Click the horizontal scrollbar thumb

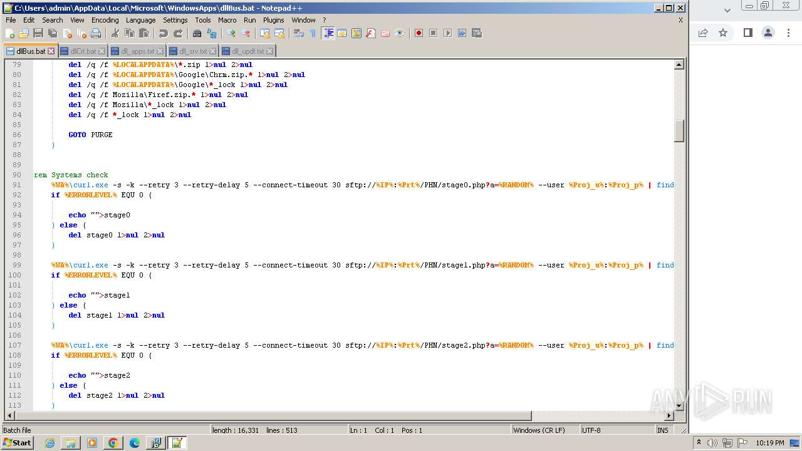click(x=273, y=416)
